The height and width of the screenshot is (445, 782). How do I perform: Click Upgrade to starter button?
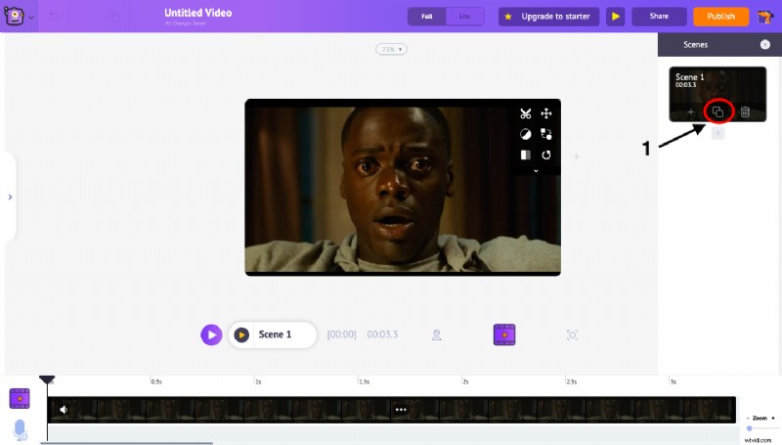548,17
